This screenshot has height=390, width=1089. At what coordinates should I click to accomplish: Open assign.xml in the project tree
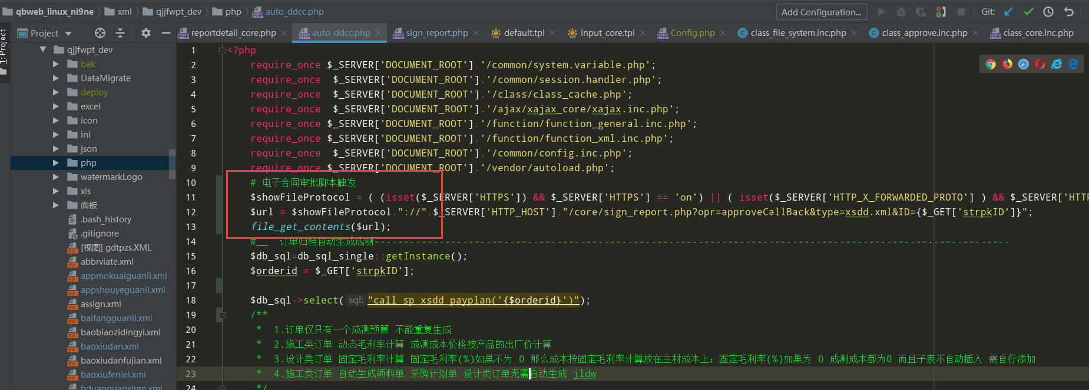[101, 304]
